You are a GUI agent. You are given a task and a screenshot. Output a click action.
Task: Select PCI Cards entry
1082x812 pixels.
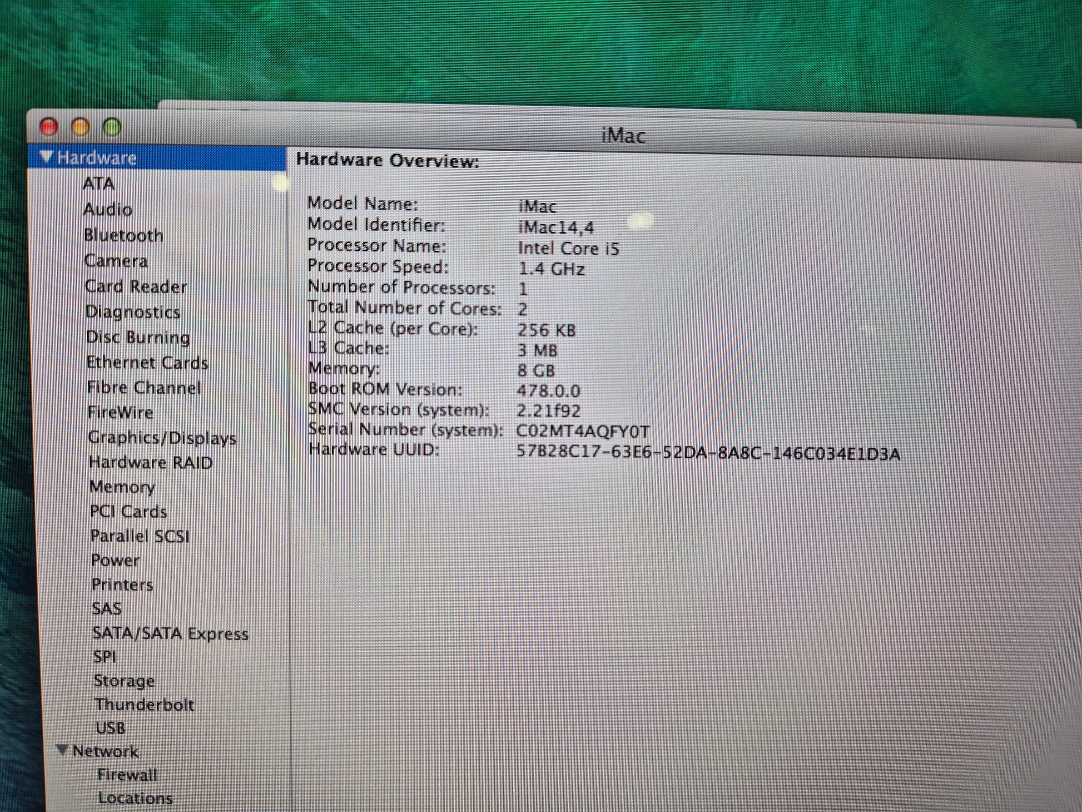tap(128, 512)
